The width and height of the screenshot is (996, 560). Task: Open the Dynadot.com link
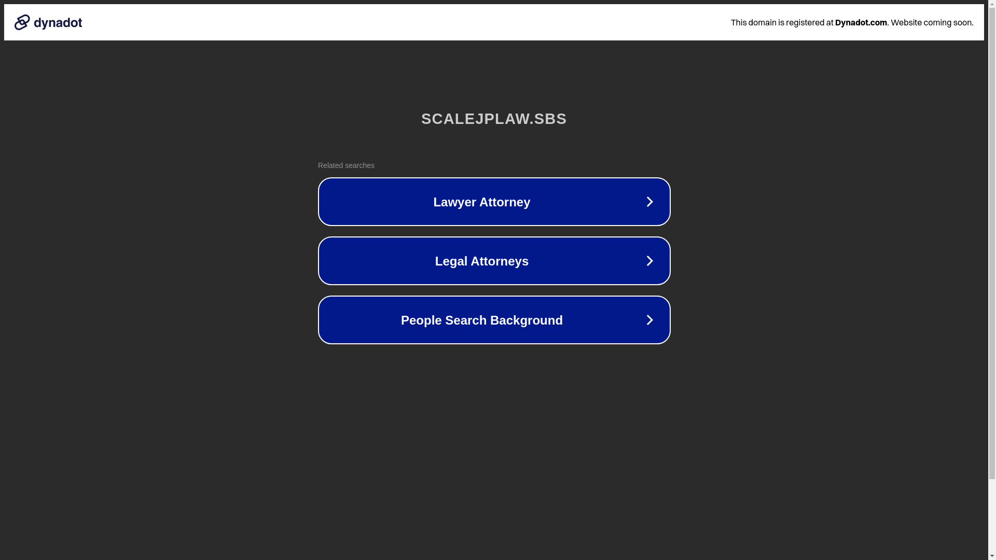click(861, 22)
